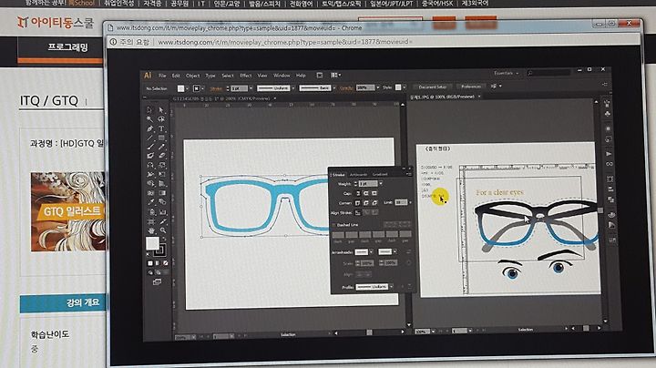
Task: Choose Butt Cap in Stroke panel
Action: tap(358, 193)
